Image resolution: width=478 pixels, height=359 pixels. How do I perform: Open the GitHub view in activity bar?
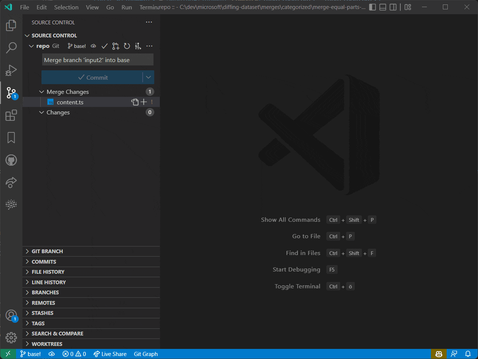11,160
